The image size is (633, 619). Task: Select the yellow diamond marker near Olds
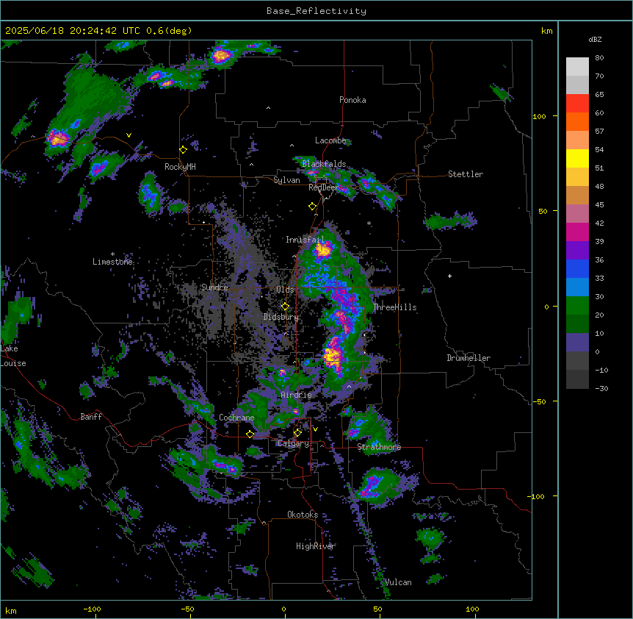[285, 307]
